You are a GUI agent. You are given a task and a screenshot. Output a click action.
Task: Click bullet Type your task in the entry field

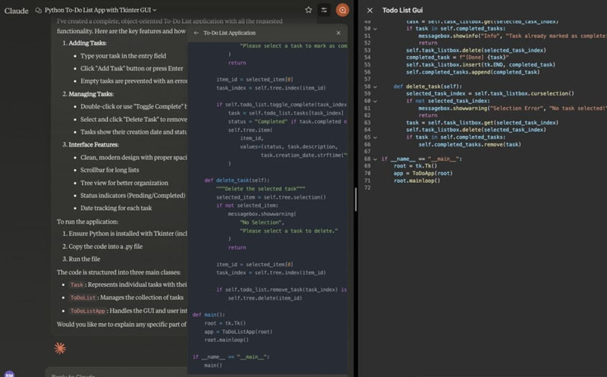pos(123,55)
